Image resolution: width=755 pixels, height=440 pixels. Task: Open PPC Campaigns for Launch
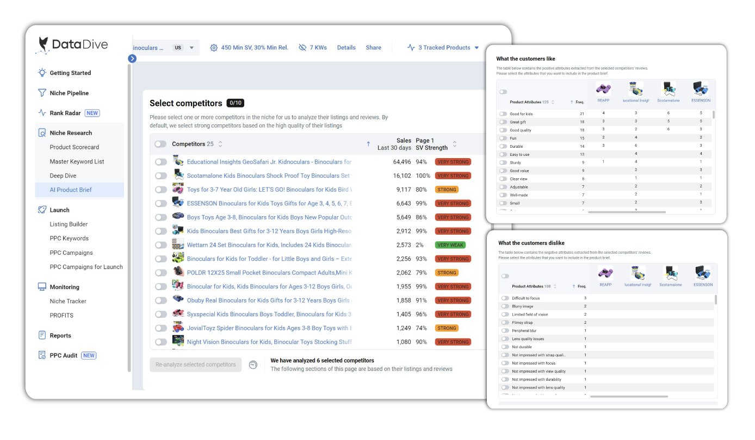point(86,267)
